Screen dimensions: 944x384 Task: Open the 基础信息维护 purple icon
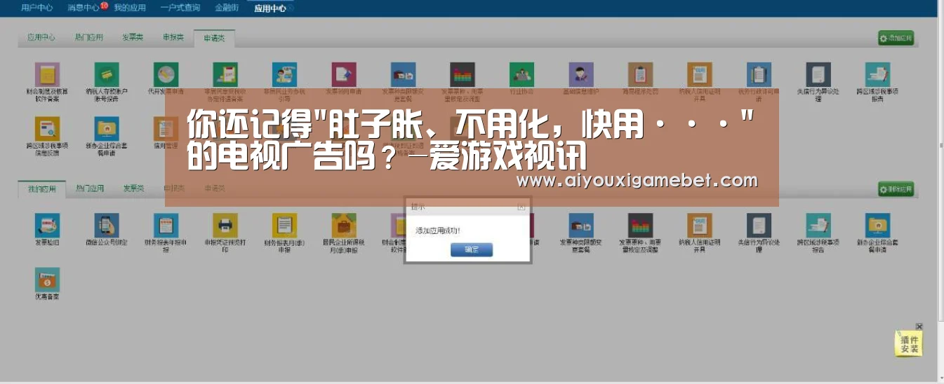point(581,74)
